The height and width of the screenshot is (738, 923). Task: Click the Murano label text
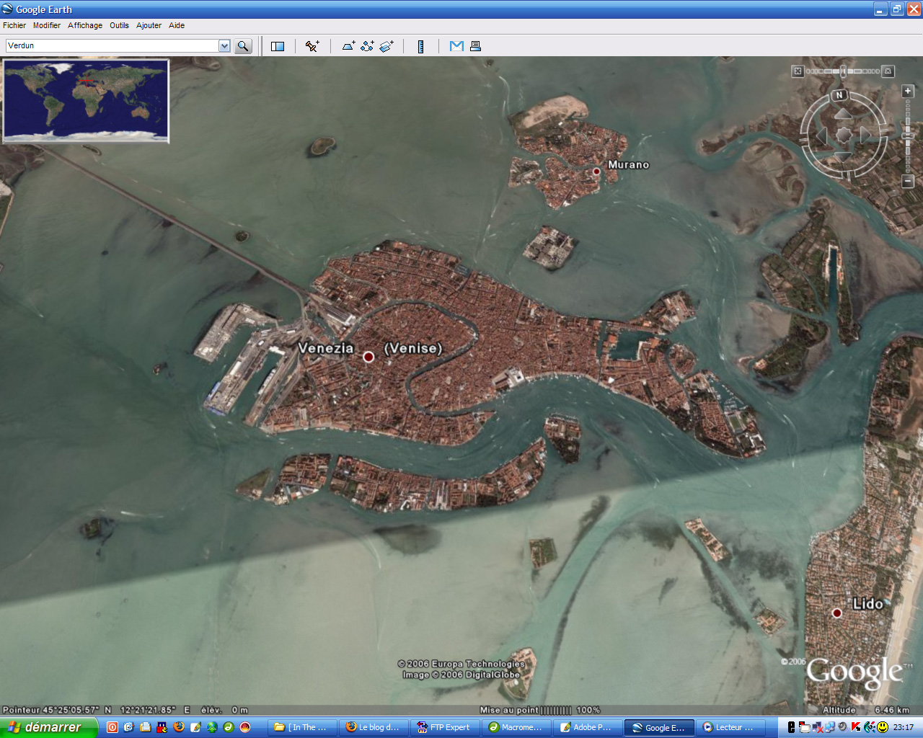[x=628, y=165]
